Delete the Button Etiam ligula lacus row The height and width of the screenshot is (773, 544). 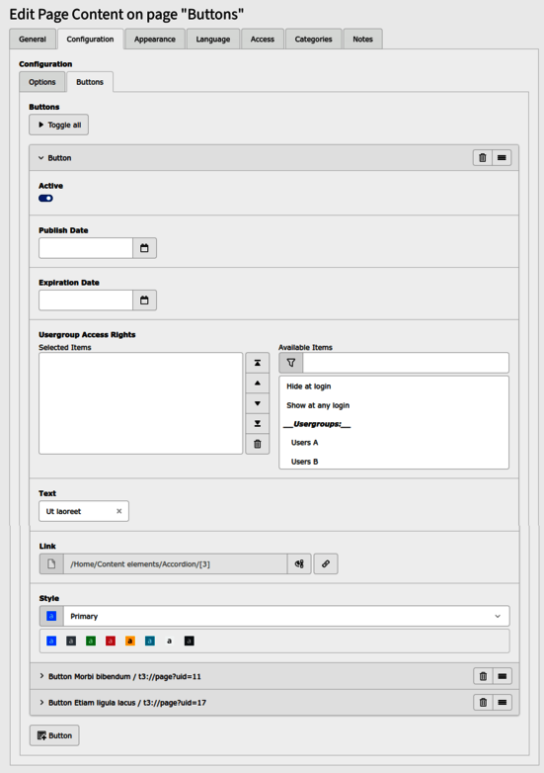pyautogui.click(x=483, y=703)
